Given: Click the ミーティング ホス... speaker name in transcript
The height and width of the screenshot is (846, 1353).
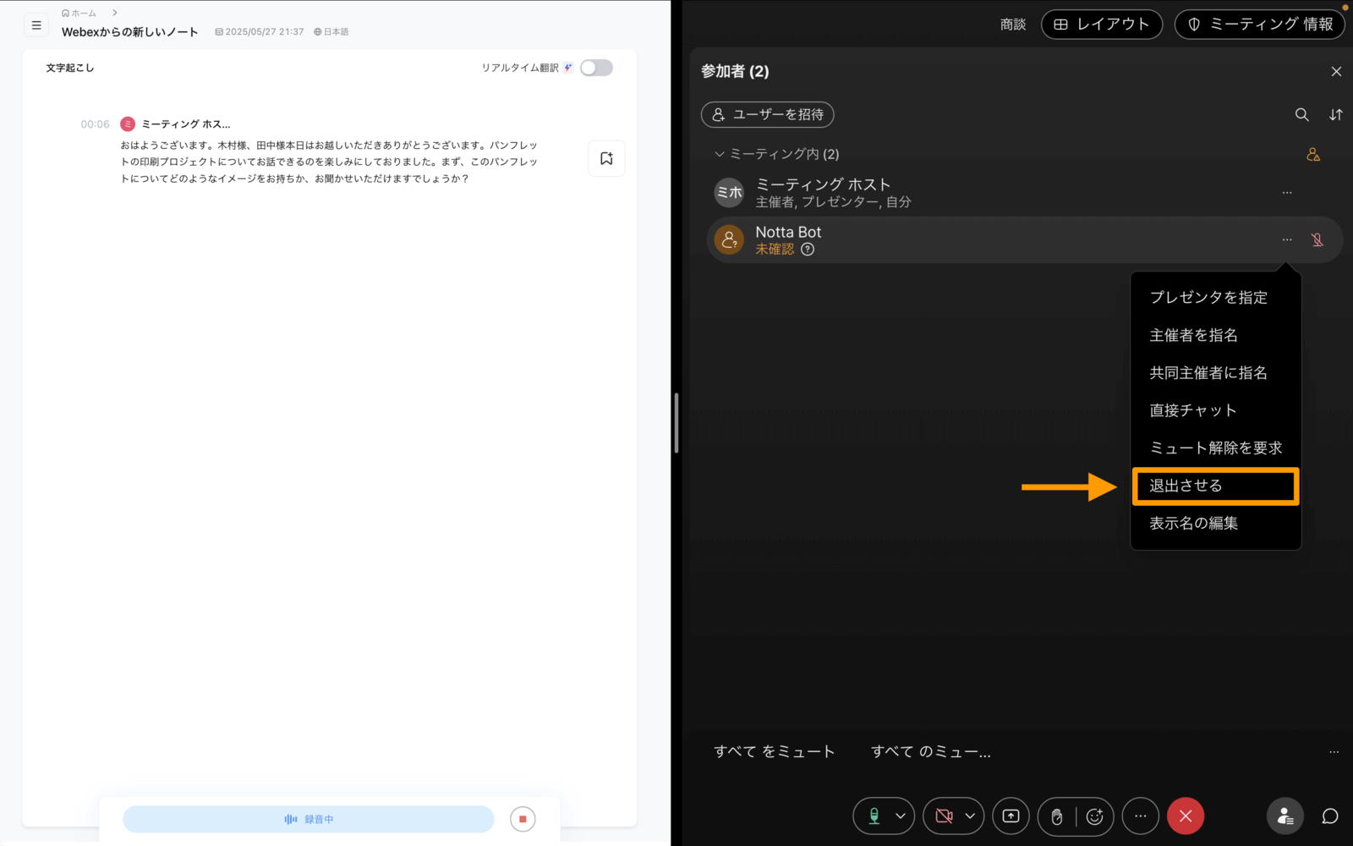Looking at the screenshot, I should point(186,124).
